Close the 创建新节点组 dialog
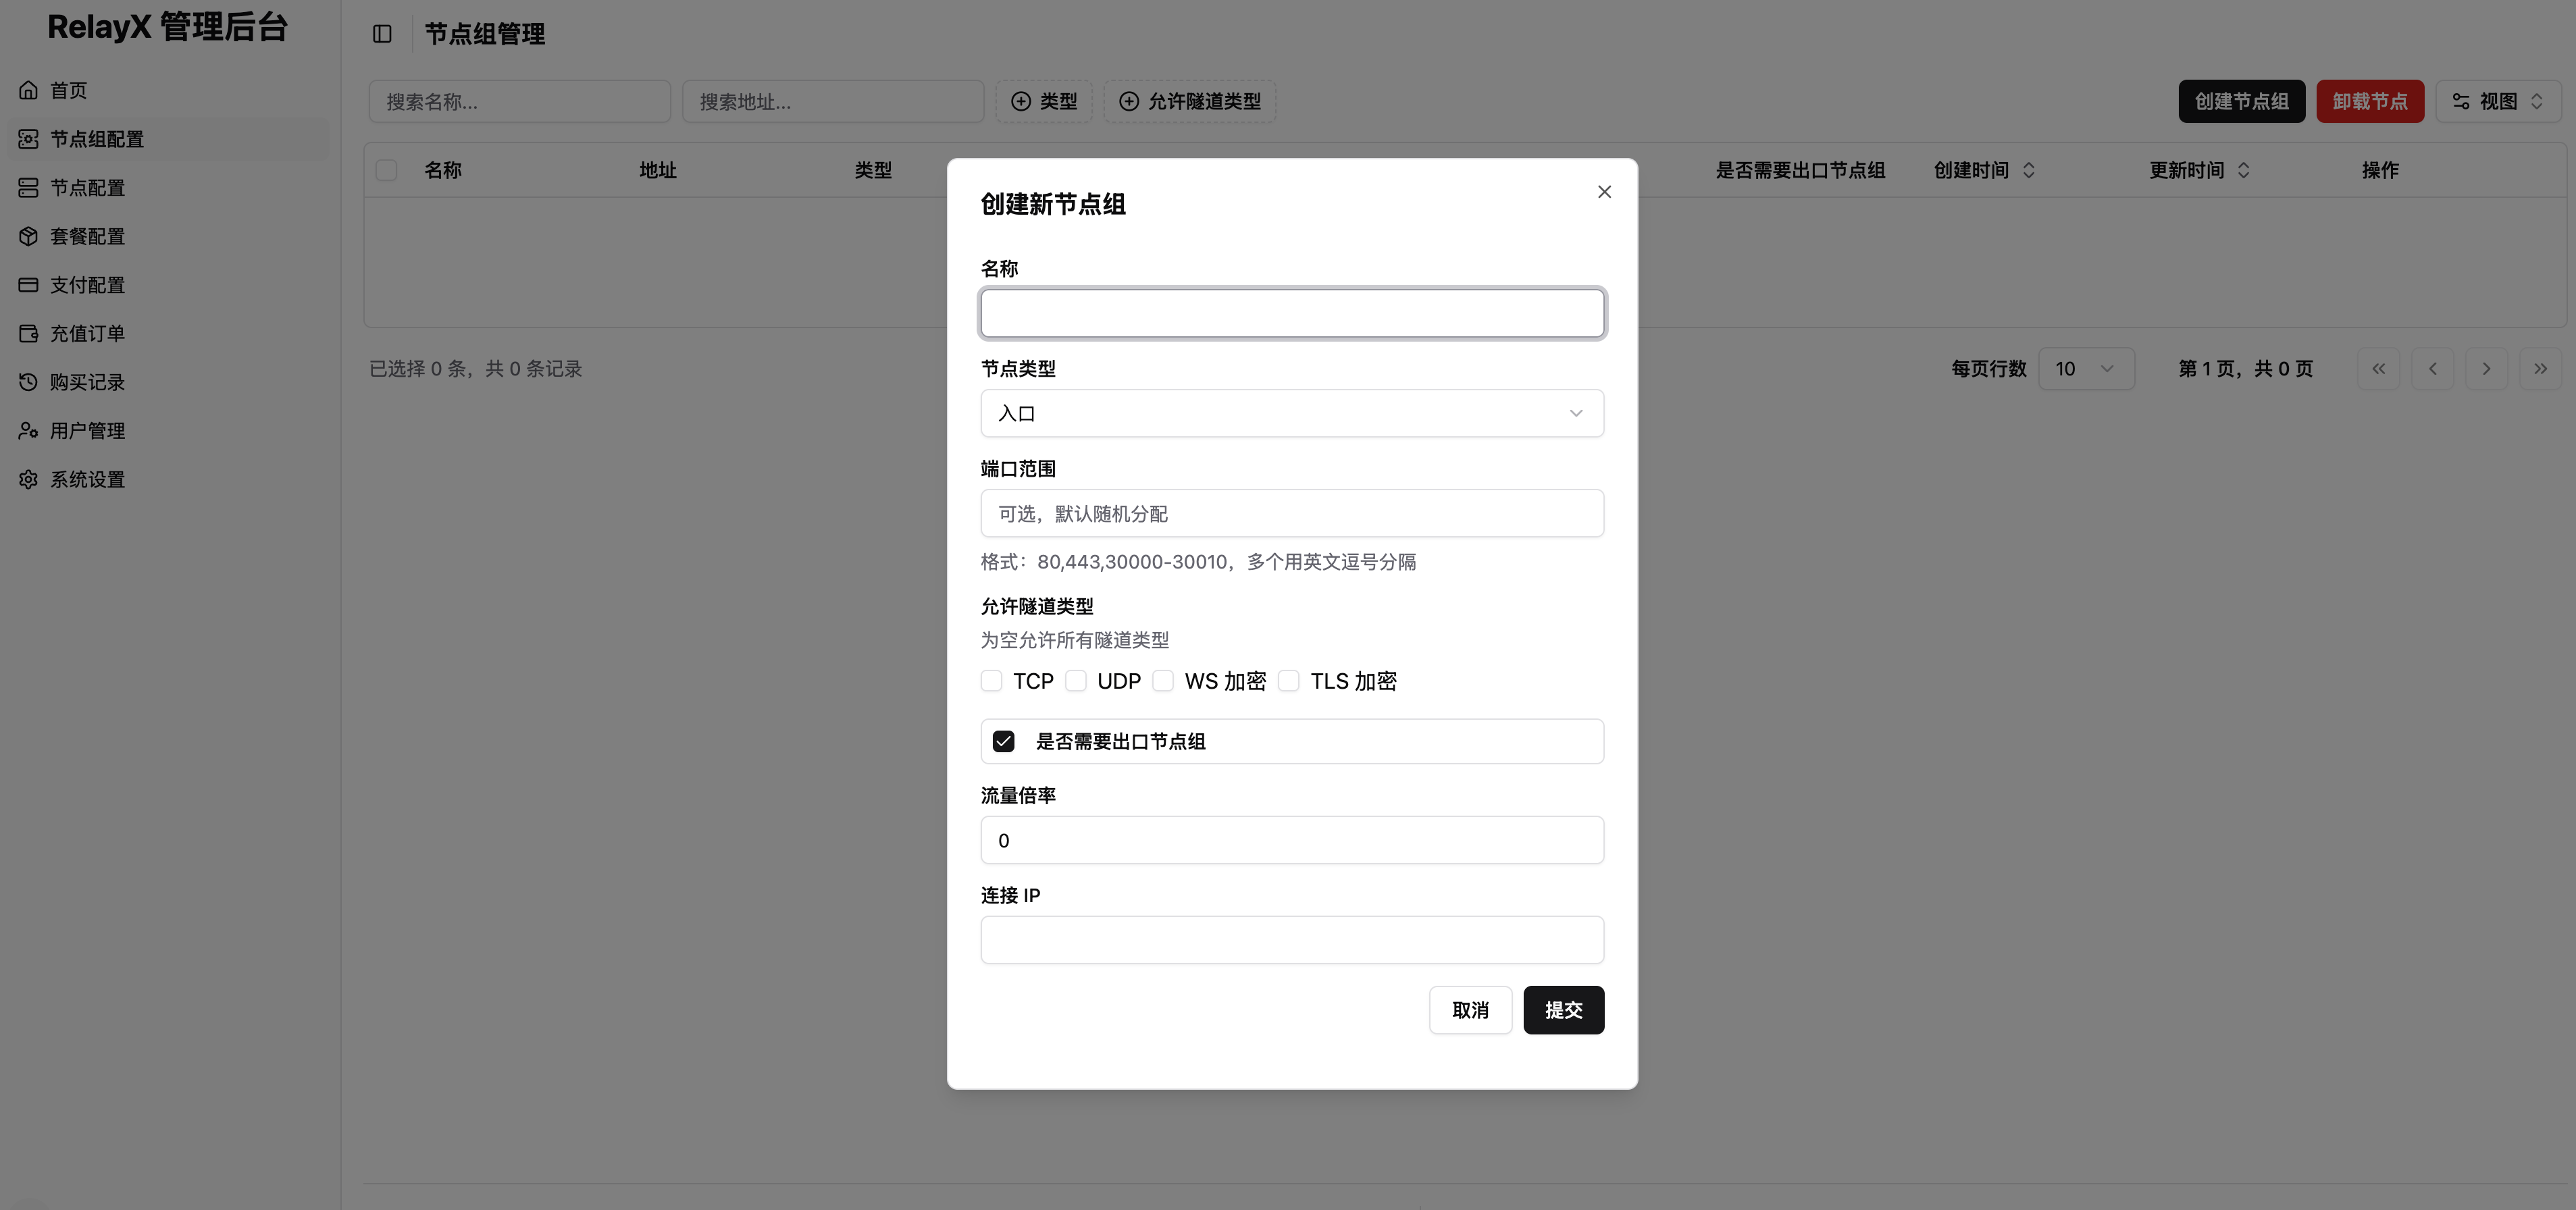 click(1604, 192)
